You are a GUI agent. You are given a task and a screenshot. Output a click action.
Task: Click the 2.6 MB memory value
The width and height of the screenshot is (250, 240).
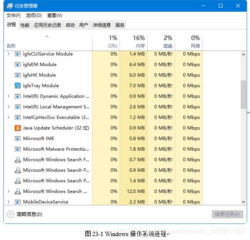click(137, 107)
